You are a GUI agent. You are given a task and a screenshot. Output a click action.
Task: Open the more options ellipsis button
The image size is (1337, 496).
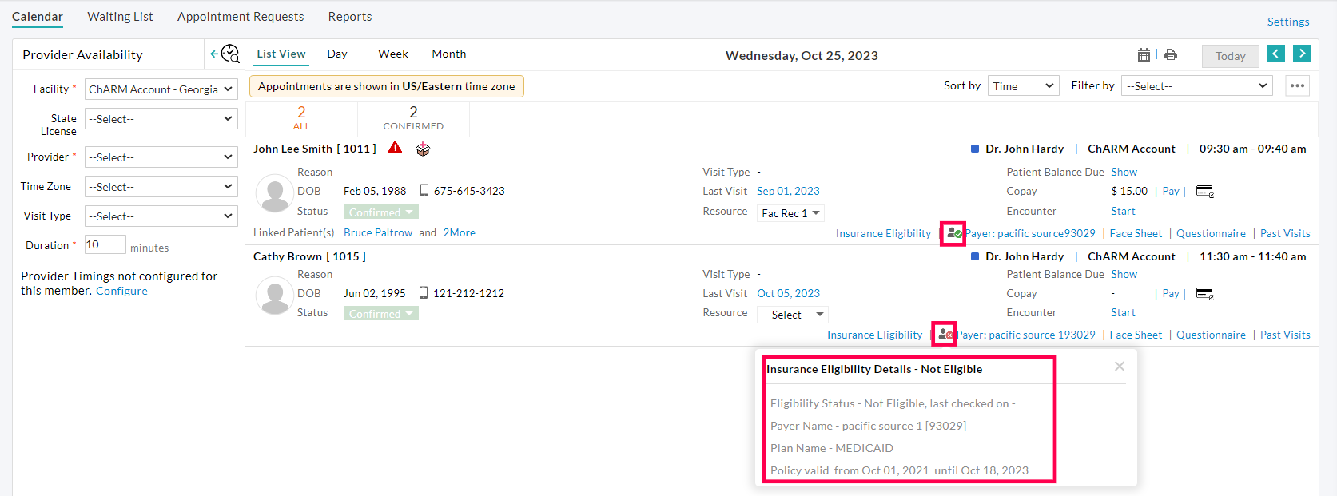1297,86
